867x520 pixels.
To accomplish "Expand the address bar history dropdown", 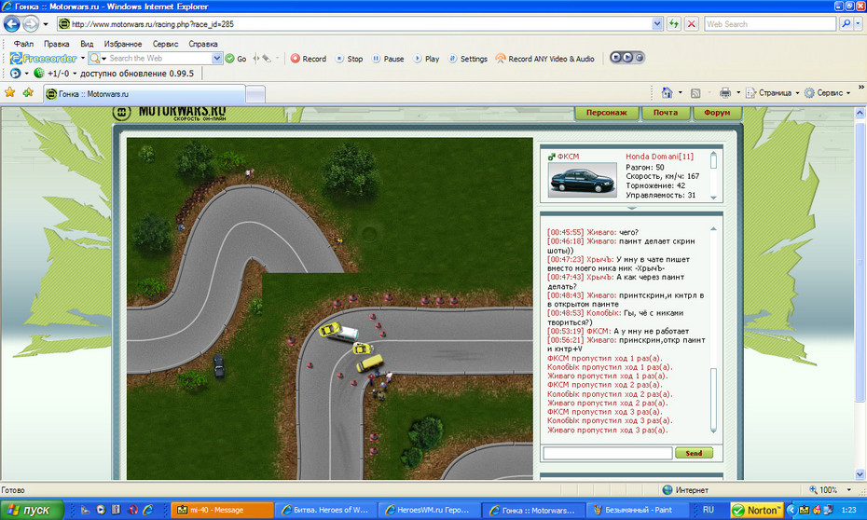I will click(x=657, y=24).
